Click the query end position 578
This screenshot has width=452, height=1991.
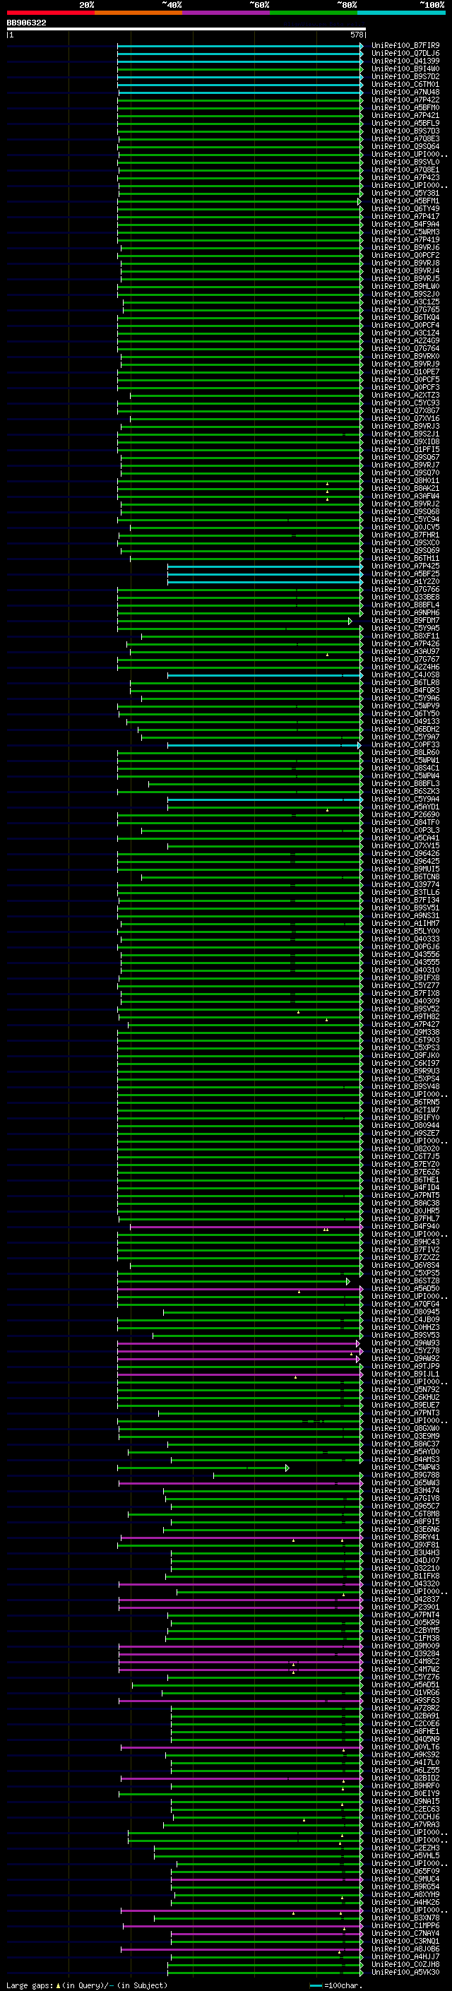click(356, 35)
